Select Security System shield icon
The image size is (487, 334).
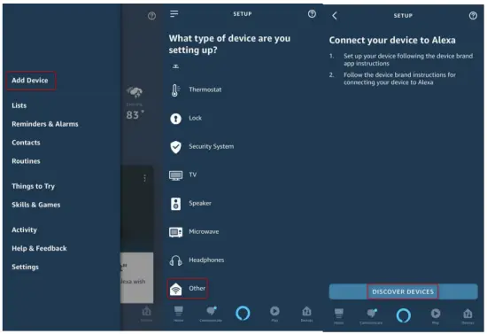point(176,147)
